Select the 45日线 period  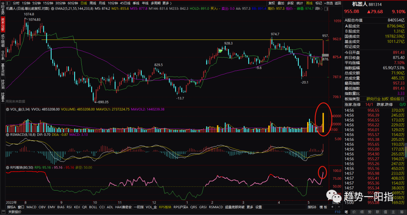coord(125,3)
